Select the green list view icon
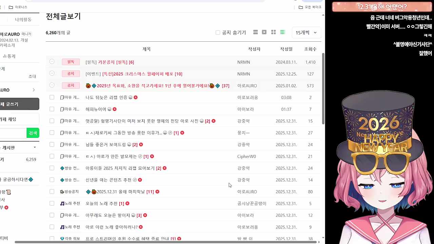 (283, 32)
